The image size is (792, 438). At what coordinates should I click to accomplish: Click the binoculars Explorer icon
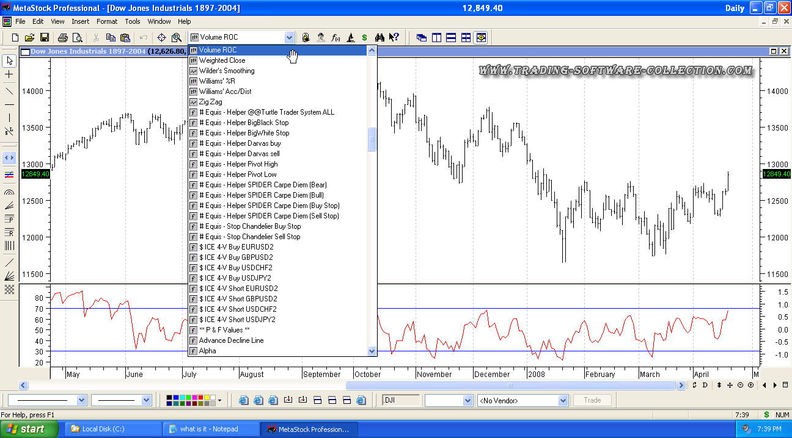pyautogui.click(x=380, y=38)
